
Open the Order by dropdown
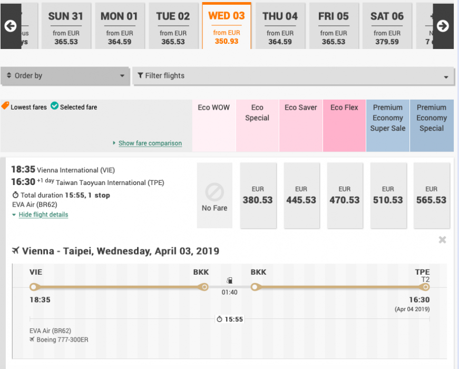[x=65, y=76]
